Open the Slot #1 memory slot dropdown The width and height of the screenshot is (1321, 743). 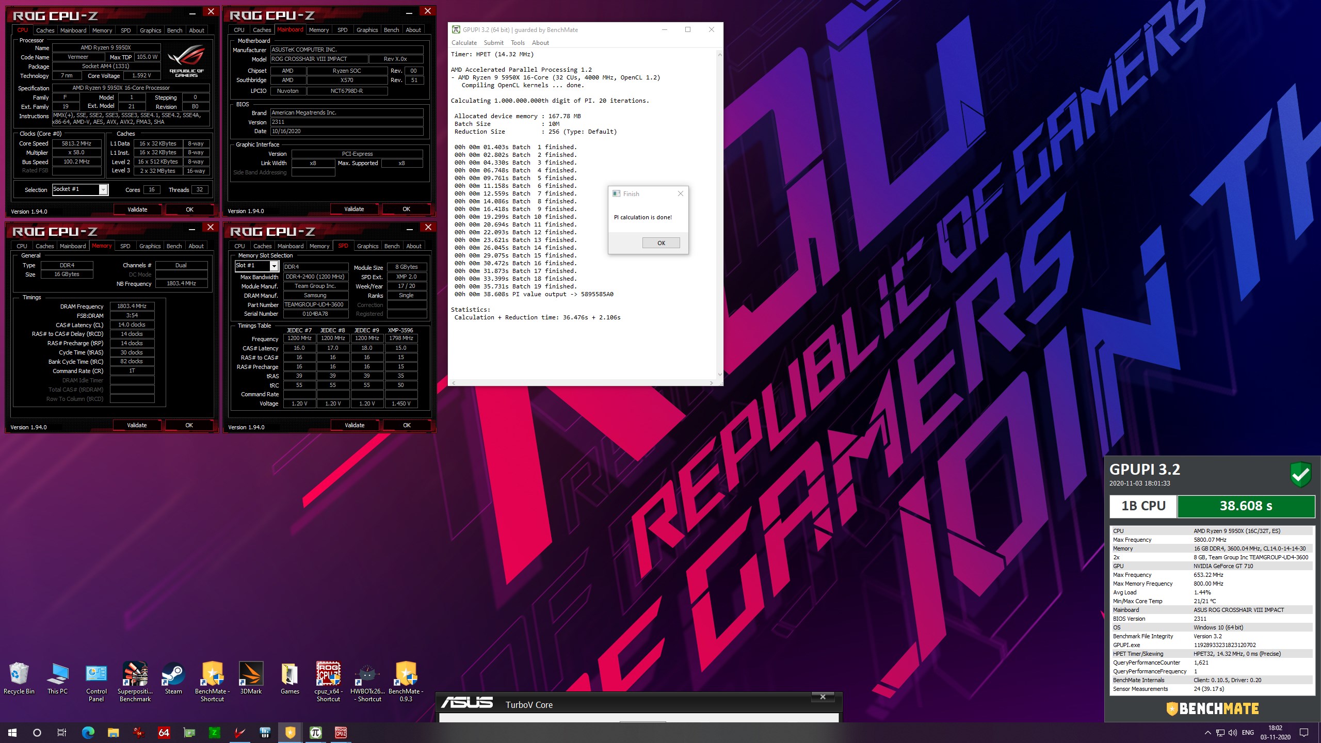274,266
